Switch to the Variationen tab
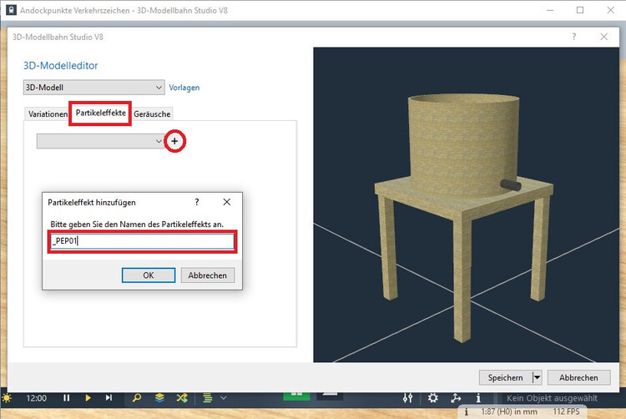This screenshot has height=419, width=626. point(48,114)
